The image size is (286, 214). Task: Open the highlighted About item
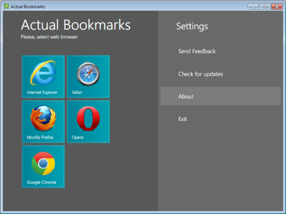click(220, 96)
